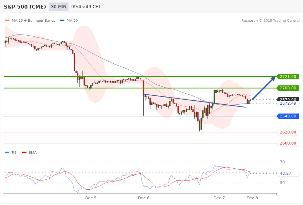The height and width of the screenshot is (205, 303).
Task: Click the MA 50 legend label
Action: tap(72, 20)
